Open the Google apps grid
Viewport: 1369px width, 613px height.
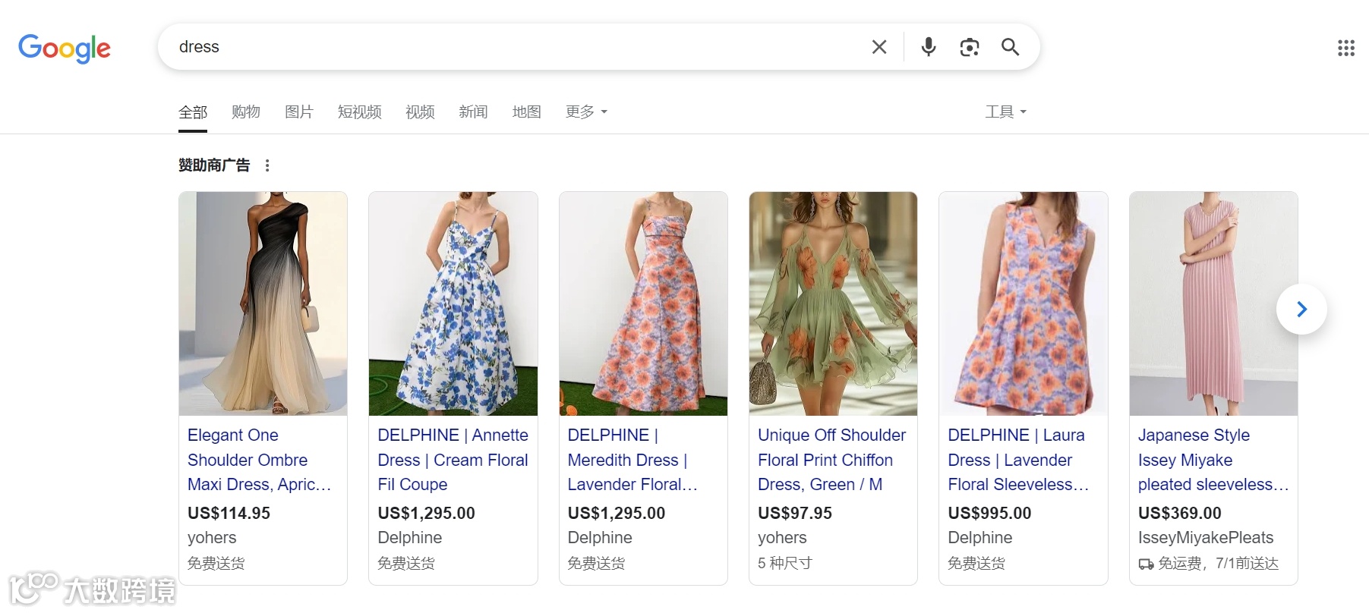(x=1346, y=49)
